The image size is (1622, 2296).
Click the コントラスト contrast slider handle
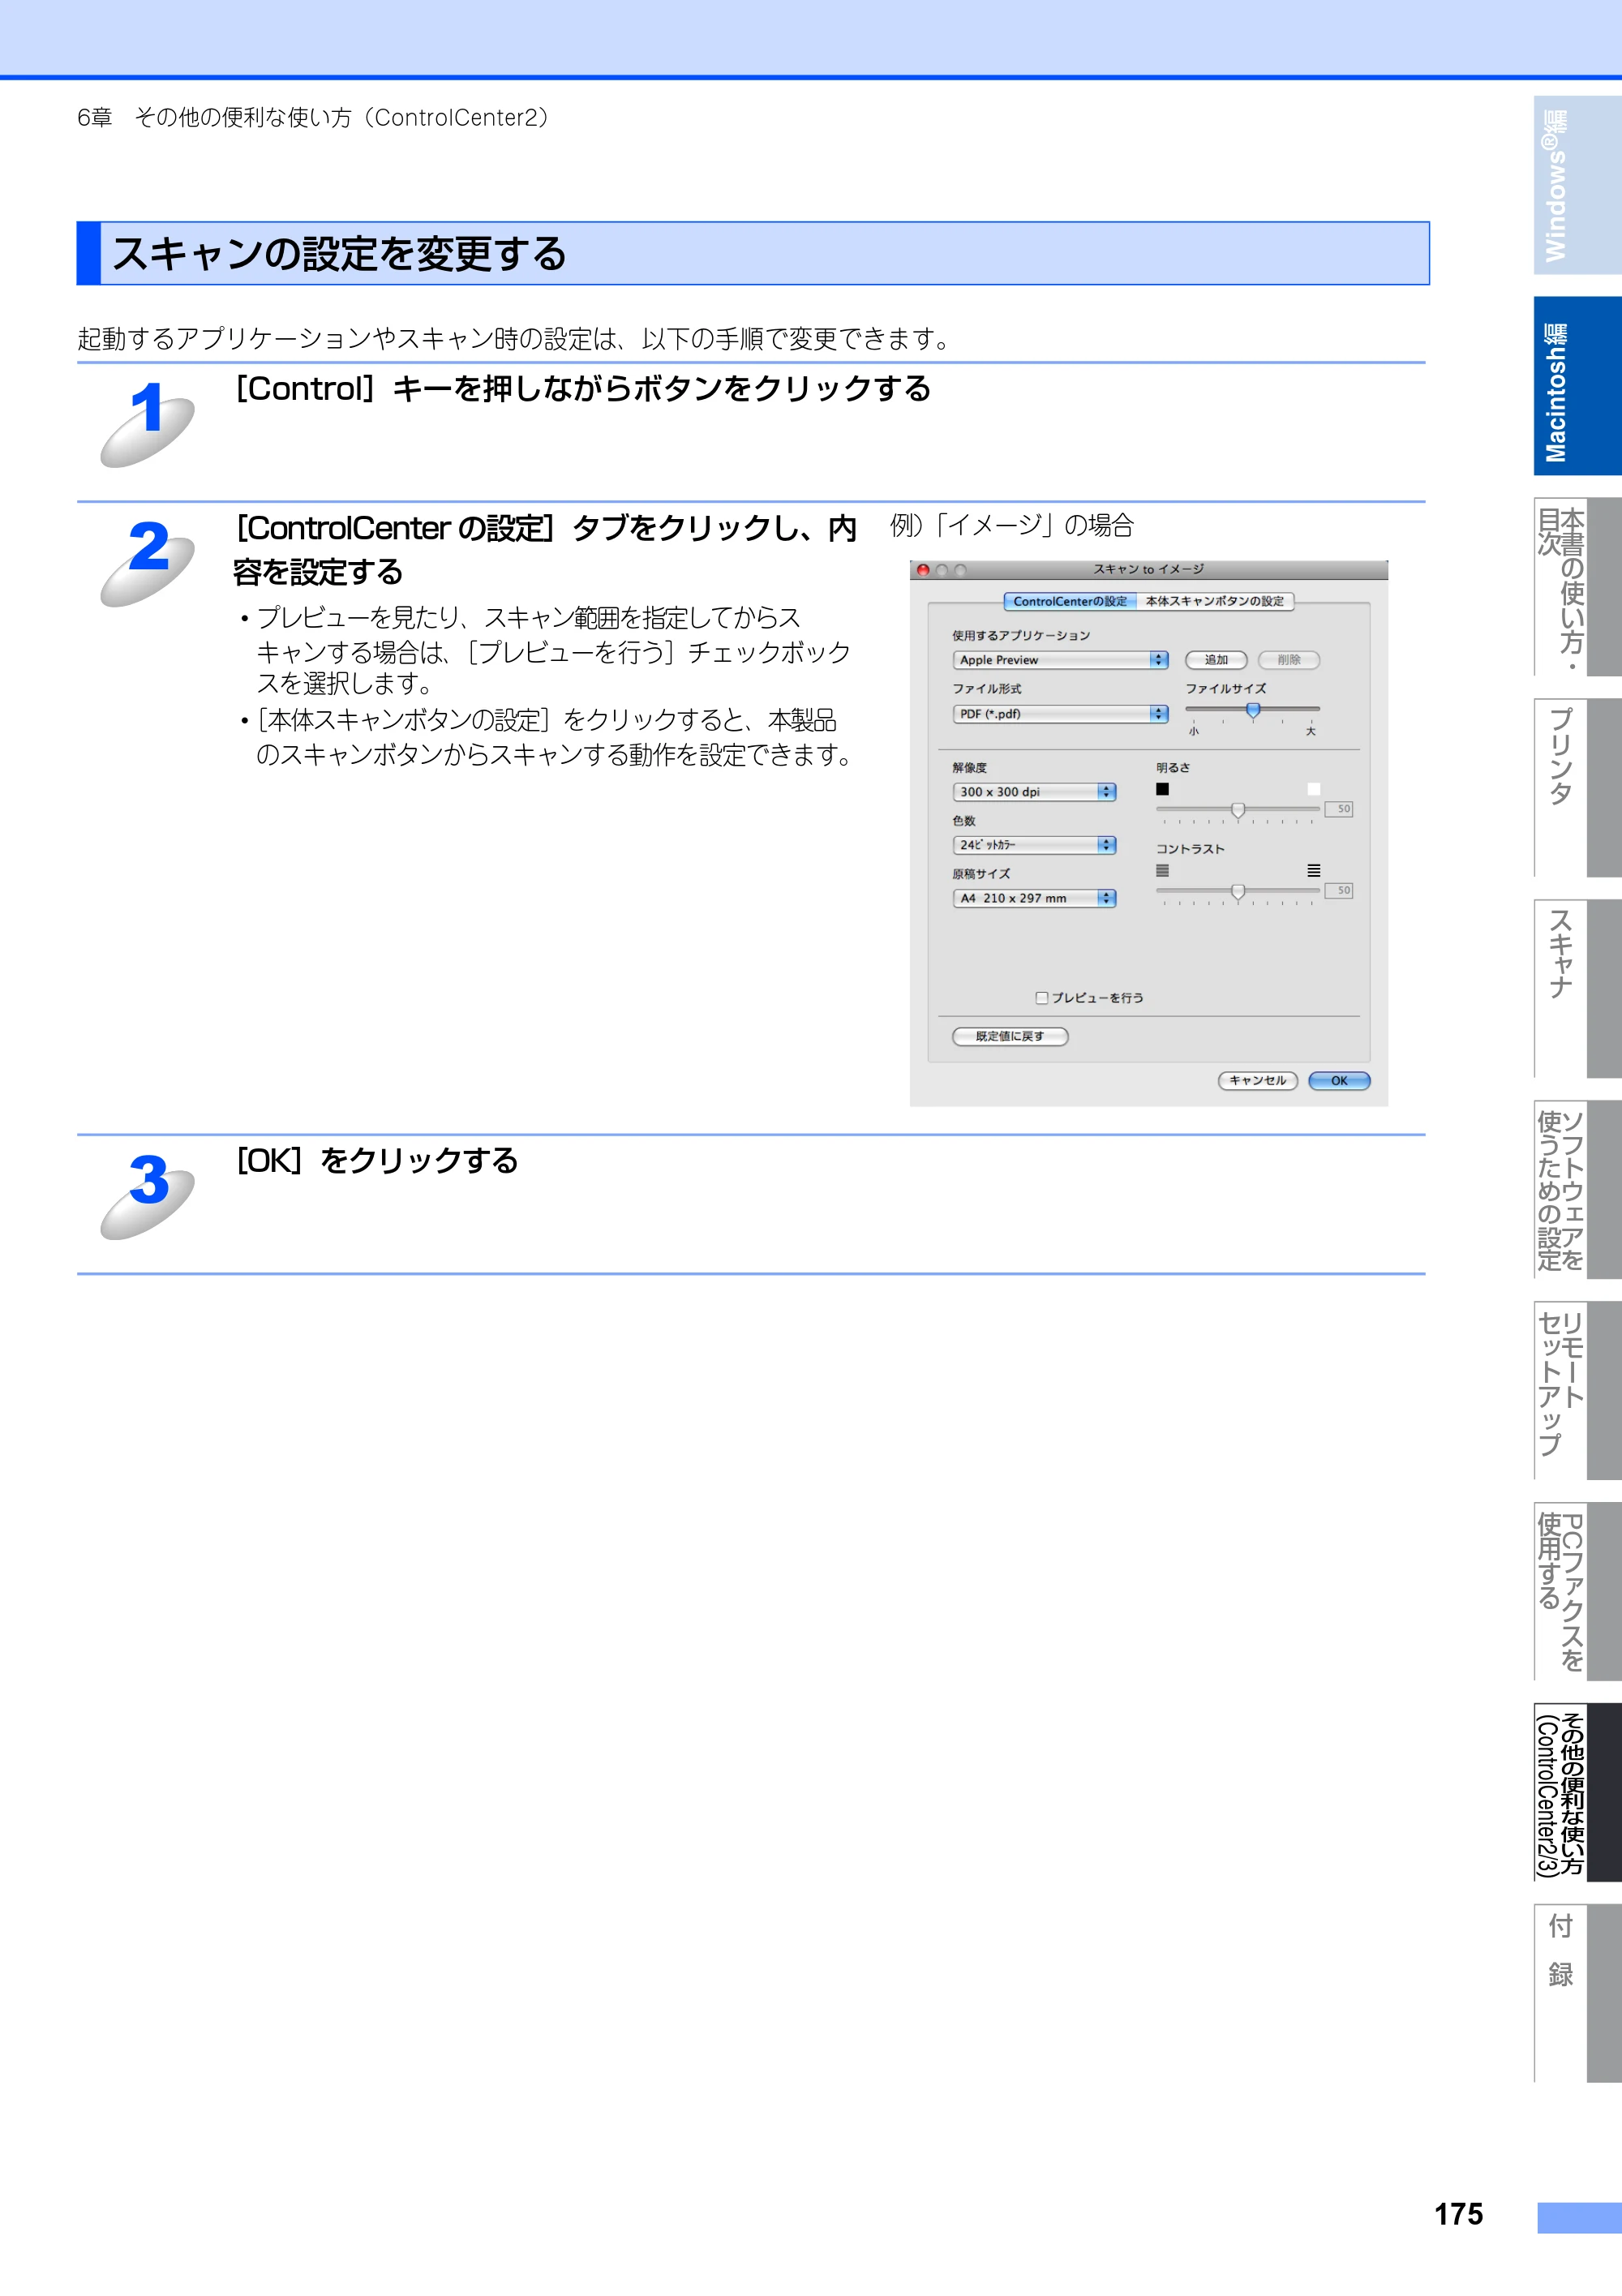pos(1238,892)
